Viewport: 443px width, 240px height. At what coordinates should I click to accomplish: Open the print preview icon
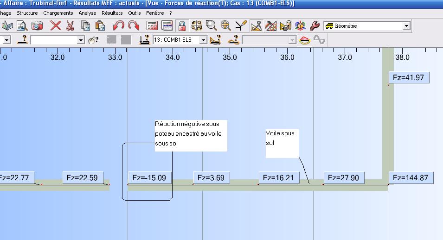22,25
